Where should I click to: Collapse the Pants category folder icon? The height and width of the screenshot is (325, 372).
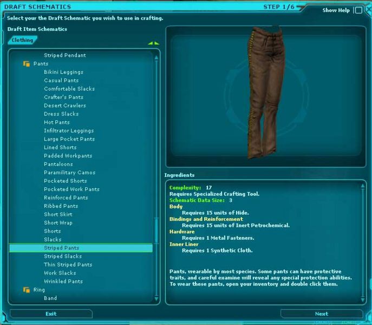tap(26, 64)
